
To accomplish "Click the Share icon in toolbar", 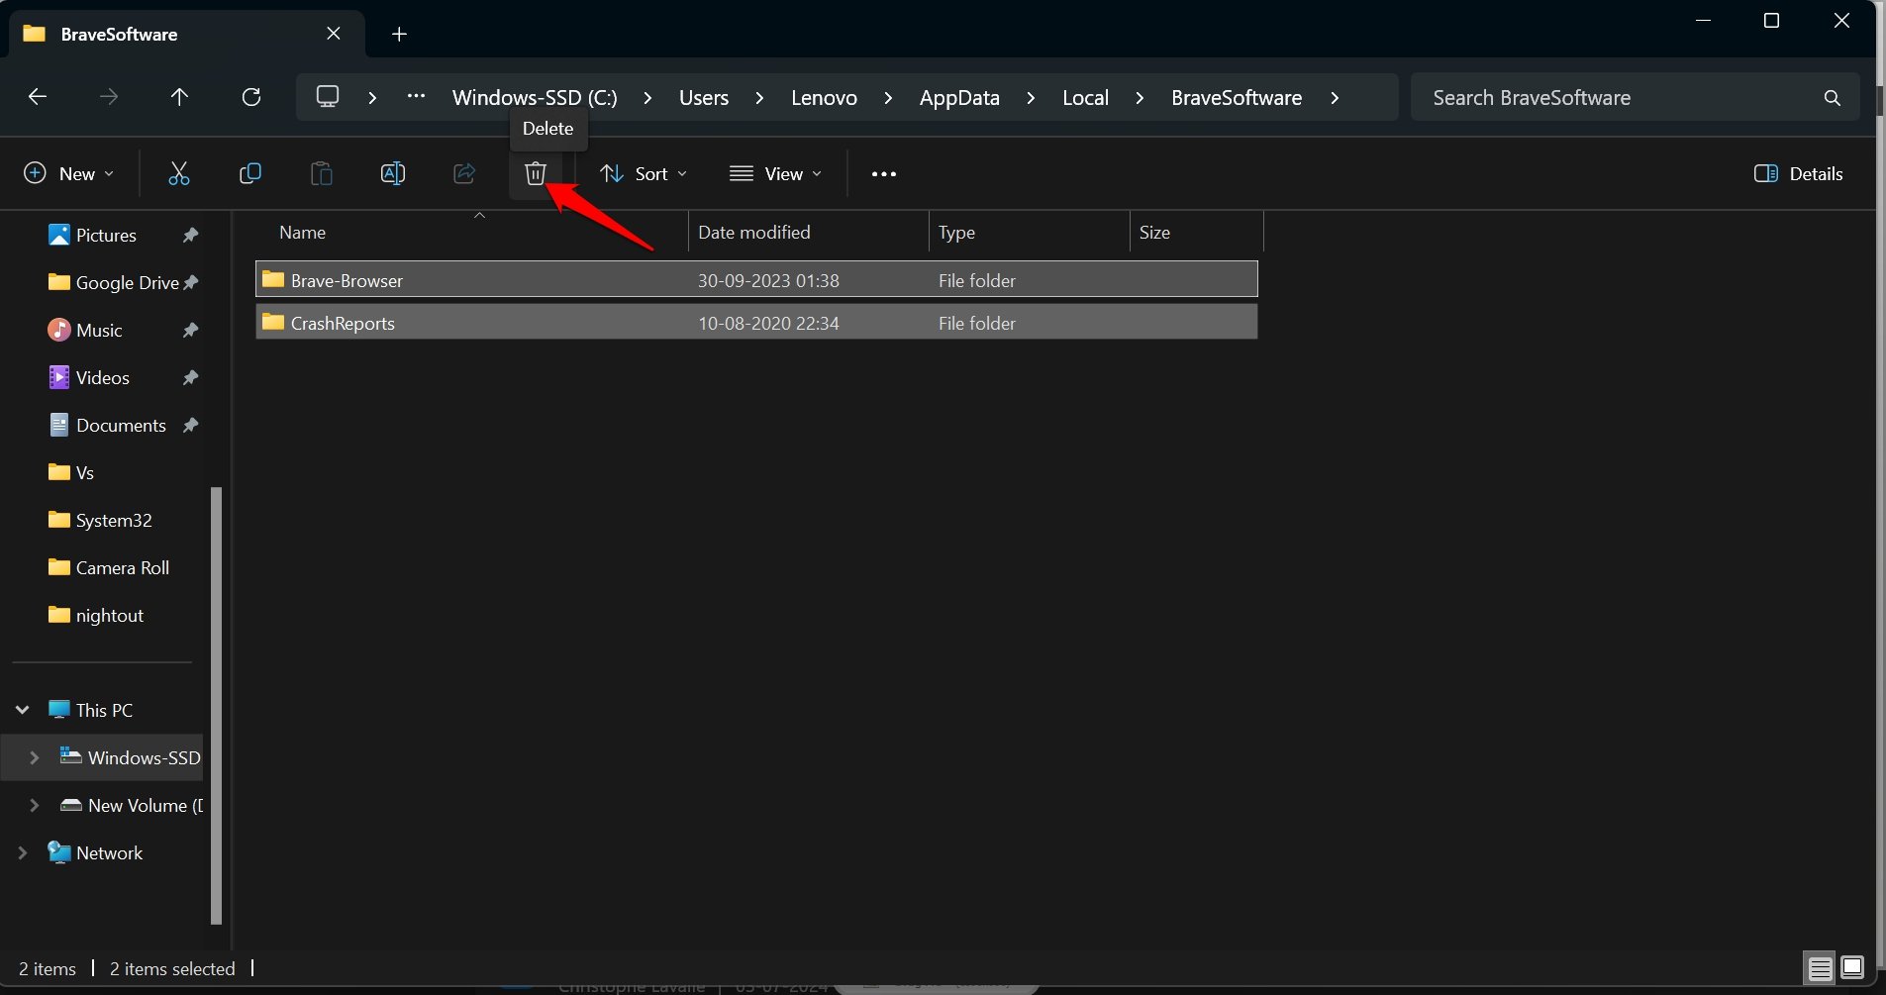I will pyautogui.click(x=464, y=174).
